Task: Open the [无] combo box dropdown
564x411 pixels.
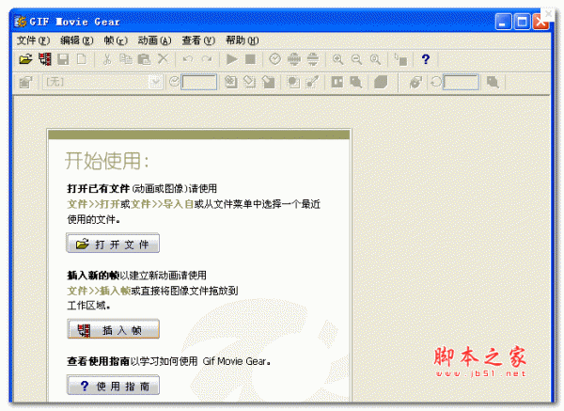Action: 156,82
